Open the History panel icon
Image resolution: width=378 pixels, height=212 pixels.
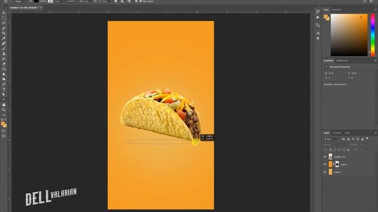318,12
